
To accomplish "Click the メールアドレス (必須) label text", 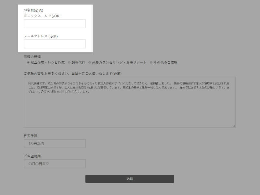I will [41, 36].
